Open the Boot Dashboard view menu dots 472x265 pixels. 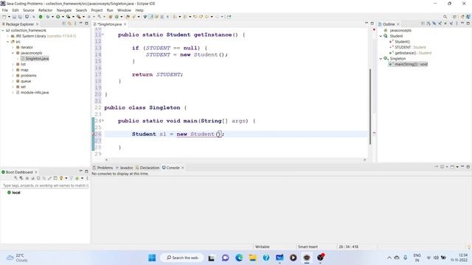tap(87, 178)
